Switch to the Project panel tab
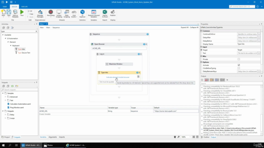The image size is (264, 148). [6, 137]
